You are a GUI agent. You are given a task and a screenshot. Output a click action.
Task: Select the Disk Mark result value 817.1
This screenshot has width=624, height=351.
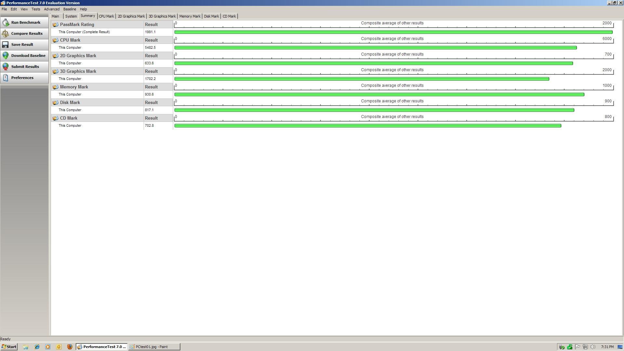click(149, 110)
